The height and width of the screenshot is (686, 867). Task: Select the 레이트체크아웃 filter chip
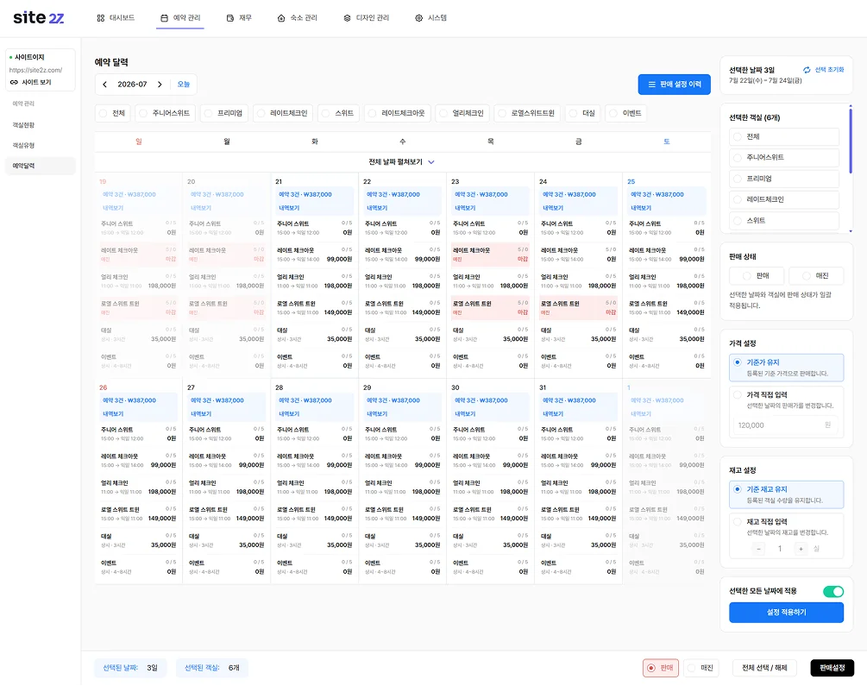(397, 113)
